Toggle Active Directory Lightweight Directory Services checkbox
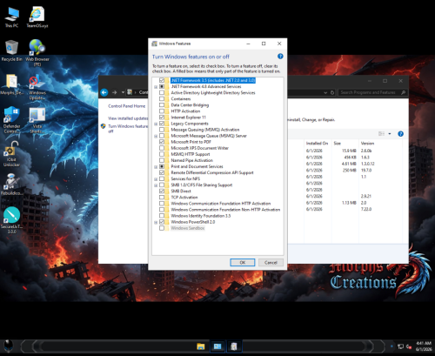Viewport: 435px width, 356px height. (162, 92)
